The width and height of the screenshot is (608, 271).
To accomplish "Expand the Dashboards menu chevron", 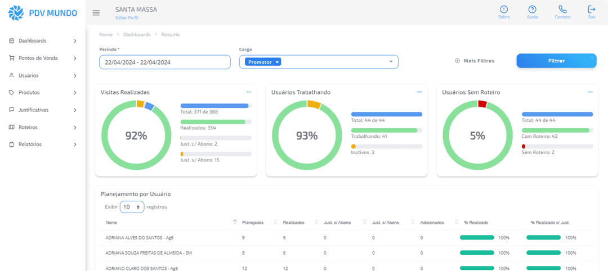I will click(x=75, y=41).
